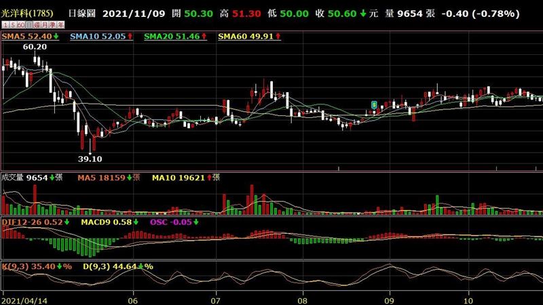Click the 08 month axis label
This screenshot has width=543, height=305.
[x=303, y=300]
